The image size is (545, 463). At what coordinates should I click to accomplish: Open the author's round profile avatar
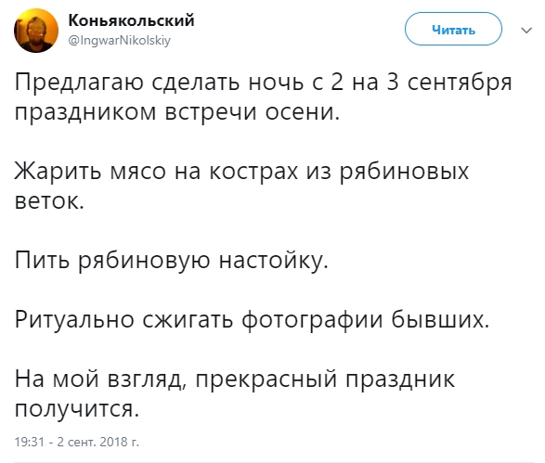[x=36, y=31]
